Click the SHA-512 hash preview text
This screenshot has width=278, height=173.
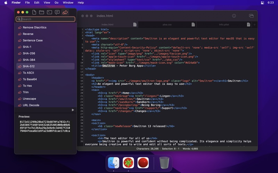[45, 126]
